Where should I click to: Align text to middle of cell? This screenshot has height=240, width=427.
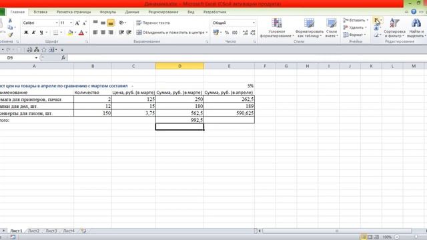point(103,23)
